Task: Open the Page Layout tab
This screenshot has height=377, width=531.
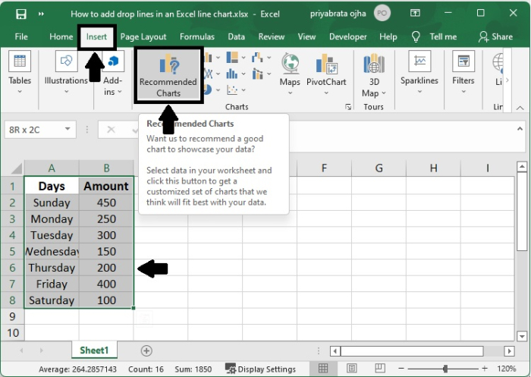Action: [143, 36]
